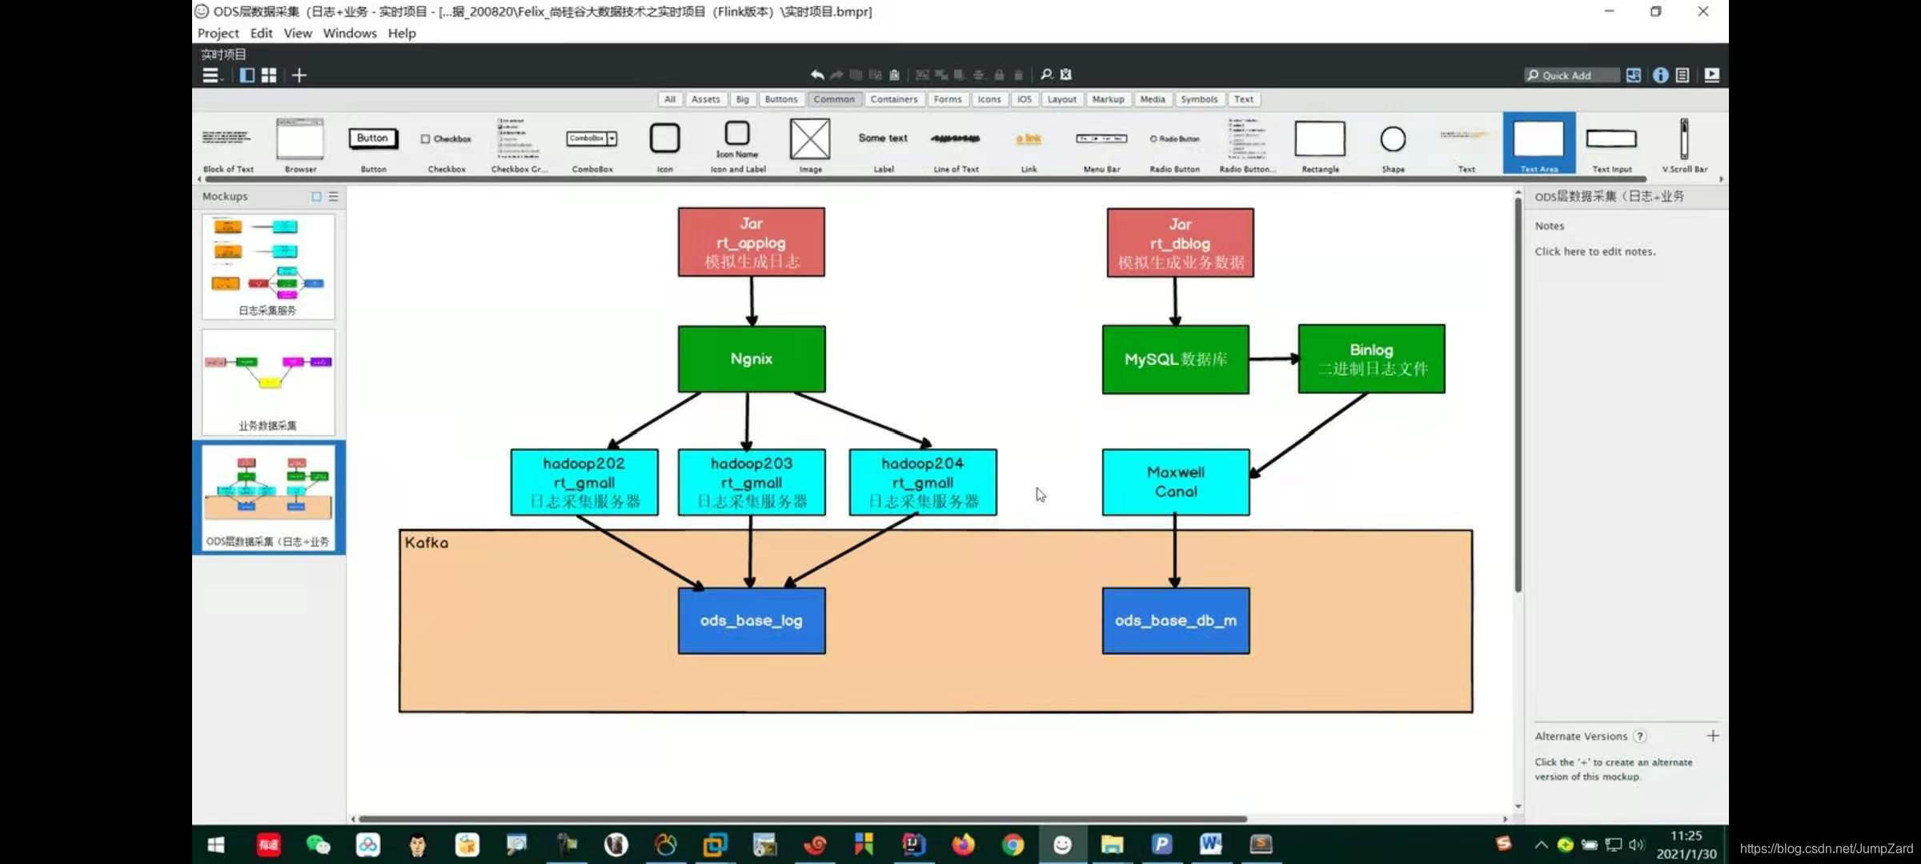
Task: Pick the Shape circle control
Action: [x=1394, y=145]
